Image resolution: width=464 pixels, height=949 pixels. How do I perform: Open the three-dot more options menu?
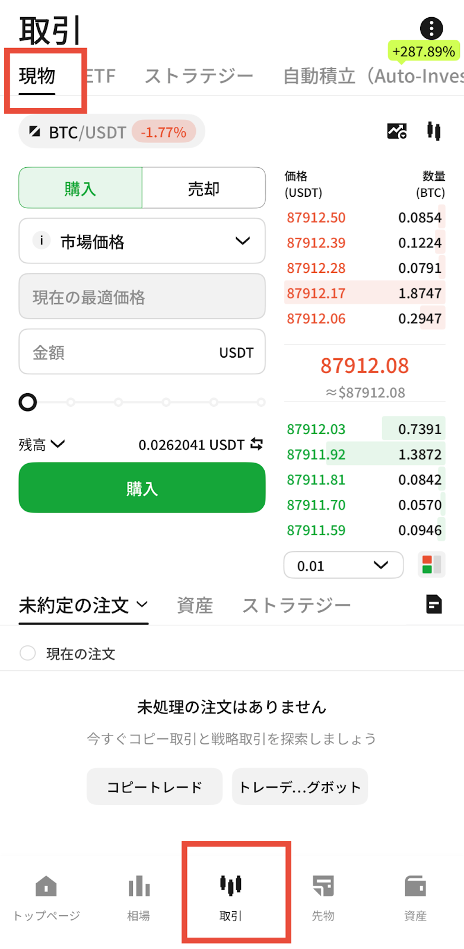[431, 28]
